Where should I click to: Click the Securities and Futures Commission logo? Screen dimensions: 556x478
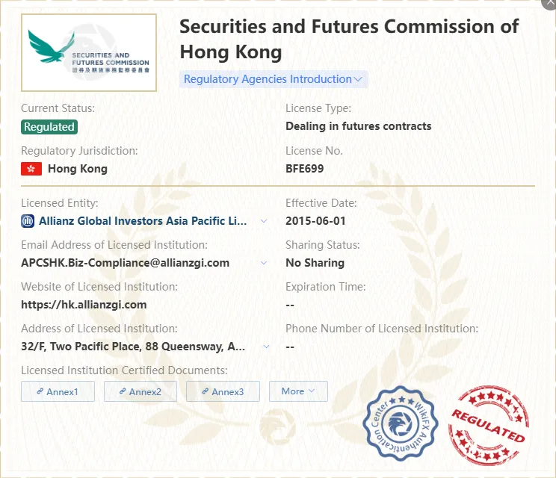point(89,52)
